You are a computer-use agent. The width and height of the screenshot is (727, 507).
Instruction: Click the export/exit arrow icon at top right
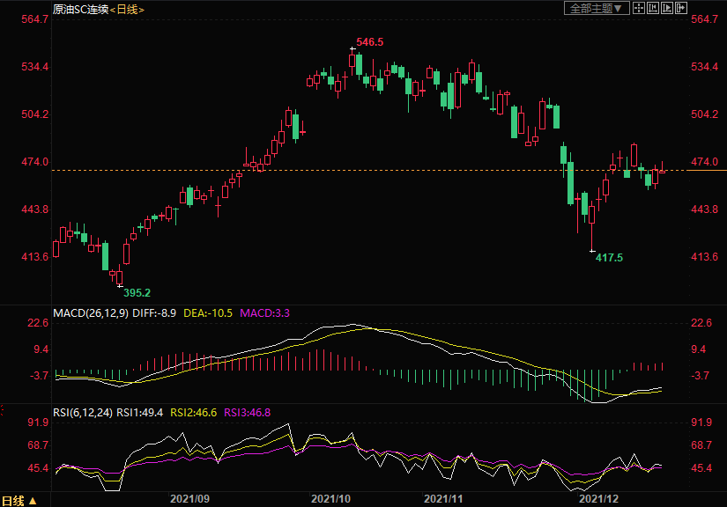click(x=680, y=8)
